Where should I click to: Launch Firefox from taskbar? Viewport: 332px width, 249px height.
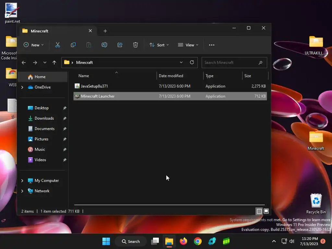tap(184, 241)
